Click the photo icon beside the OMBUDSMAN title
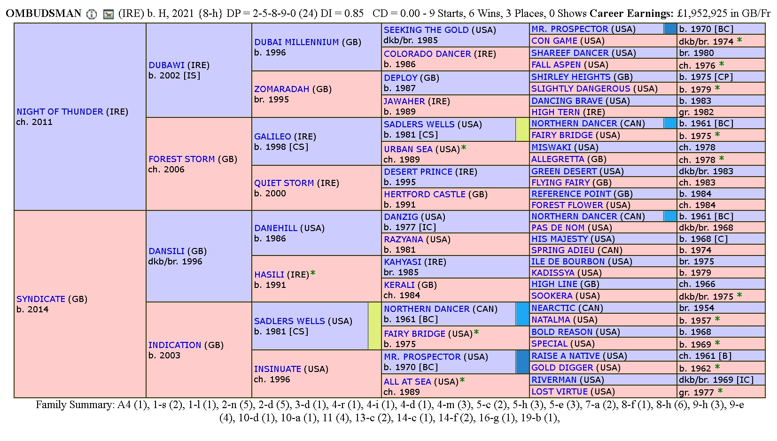The height and width of the screenshot is (441, 777). (109, 14)
